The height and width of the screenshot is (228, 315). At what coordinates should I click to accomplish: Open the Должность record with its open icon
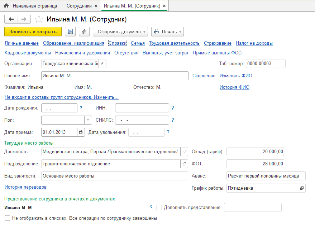tap(184, 152)
